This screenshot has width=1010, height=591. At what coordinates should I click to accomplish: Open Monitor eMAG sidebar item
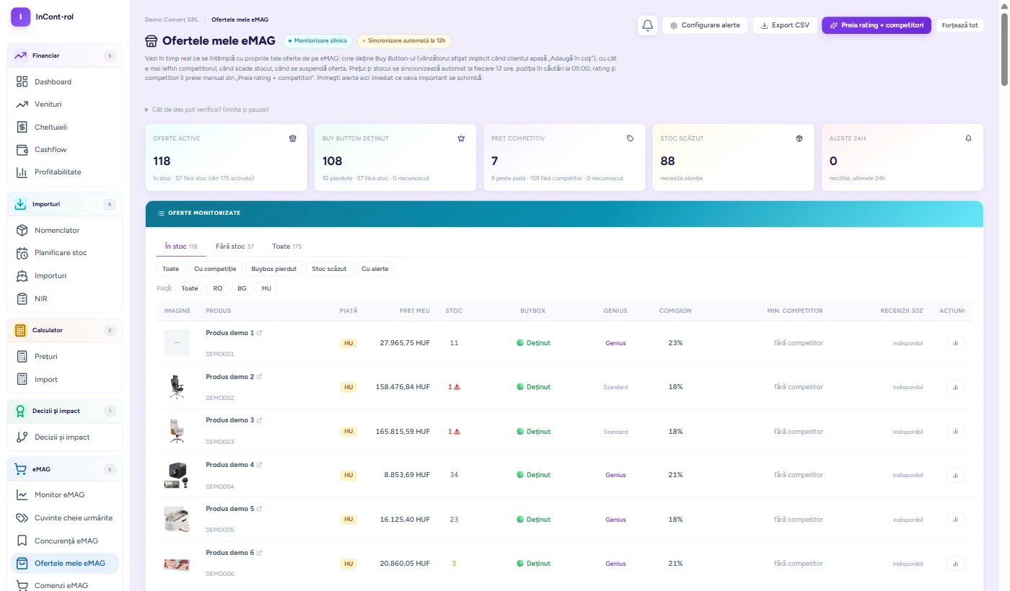pos(64,494)
